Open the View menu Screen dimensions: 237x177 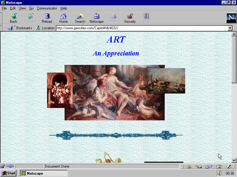click(23, 8)
